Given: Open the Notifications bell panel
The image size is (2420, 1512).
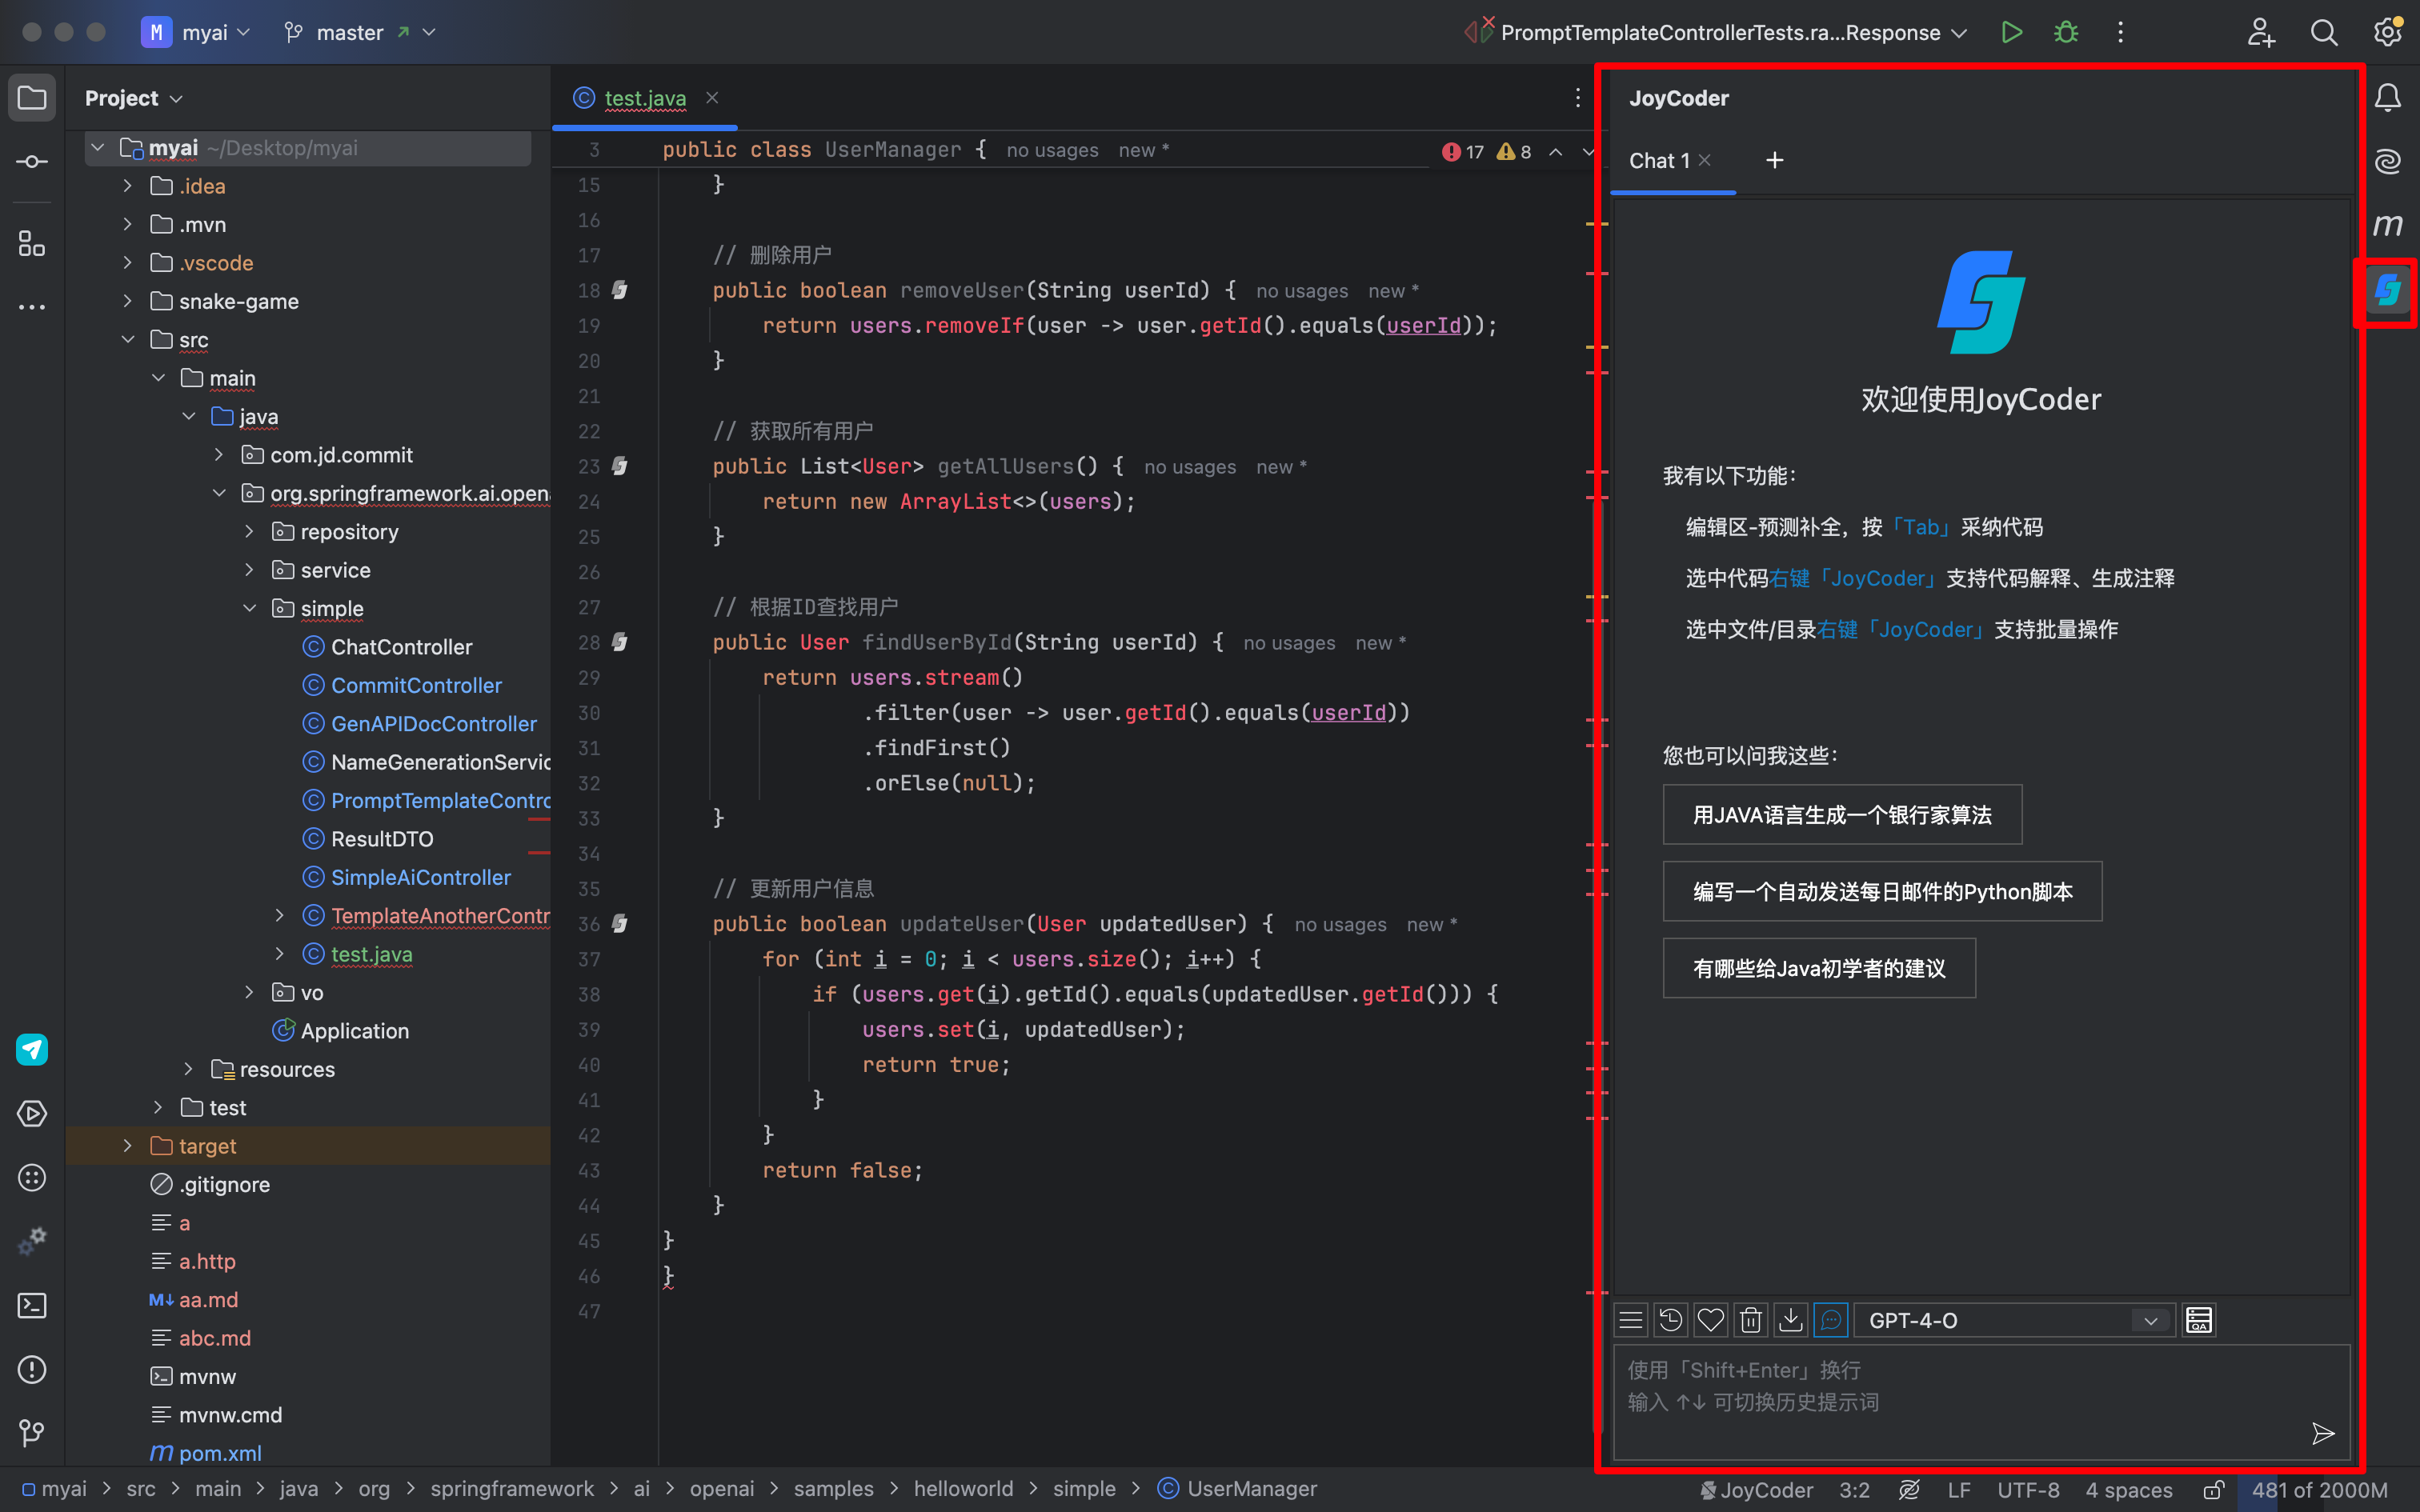Looking at the screenshot, I should (2387, 98).
